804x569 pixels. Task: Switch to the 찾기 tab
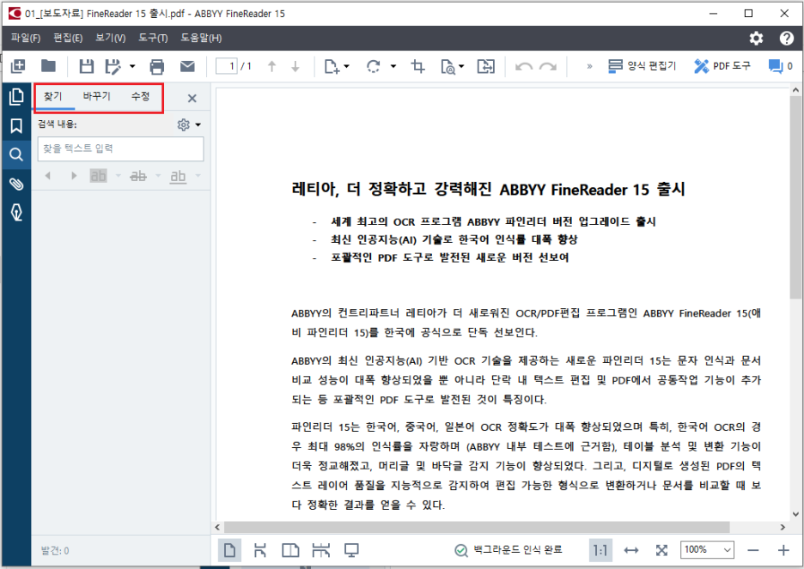click(52, 96)
